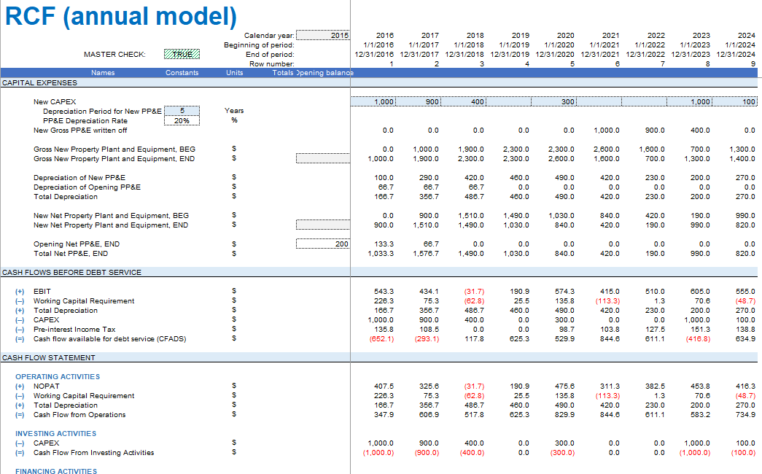Click the Units column header
The height and width of the screenshot is (474, 762).
pyautogui.click(x=235, y=72)
